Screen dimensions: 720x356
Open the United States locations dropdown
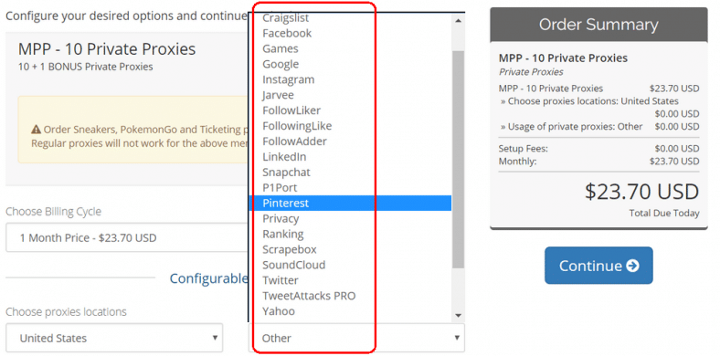[114, 338]
